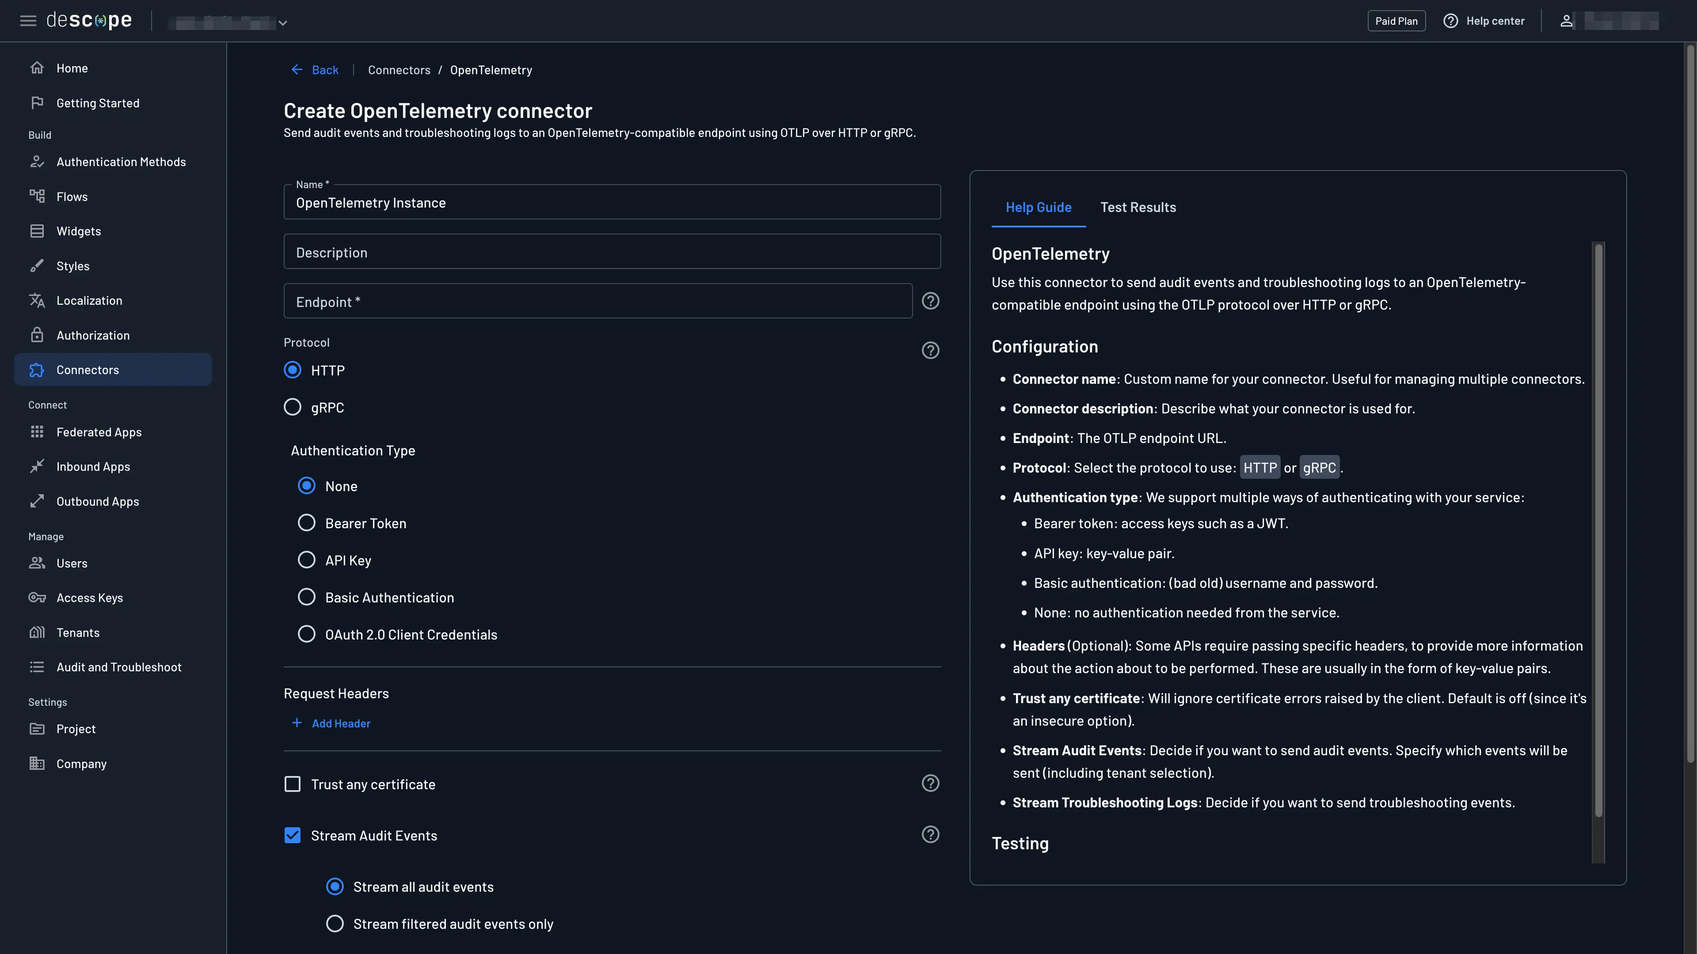
Task: Enable the Trust any certificate checkbox
Action: point(293,784)
